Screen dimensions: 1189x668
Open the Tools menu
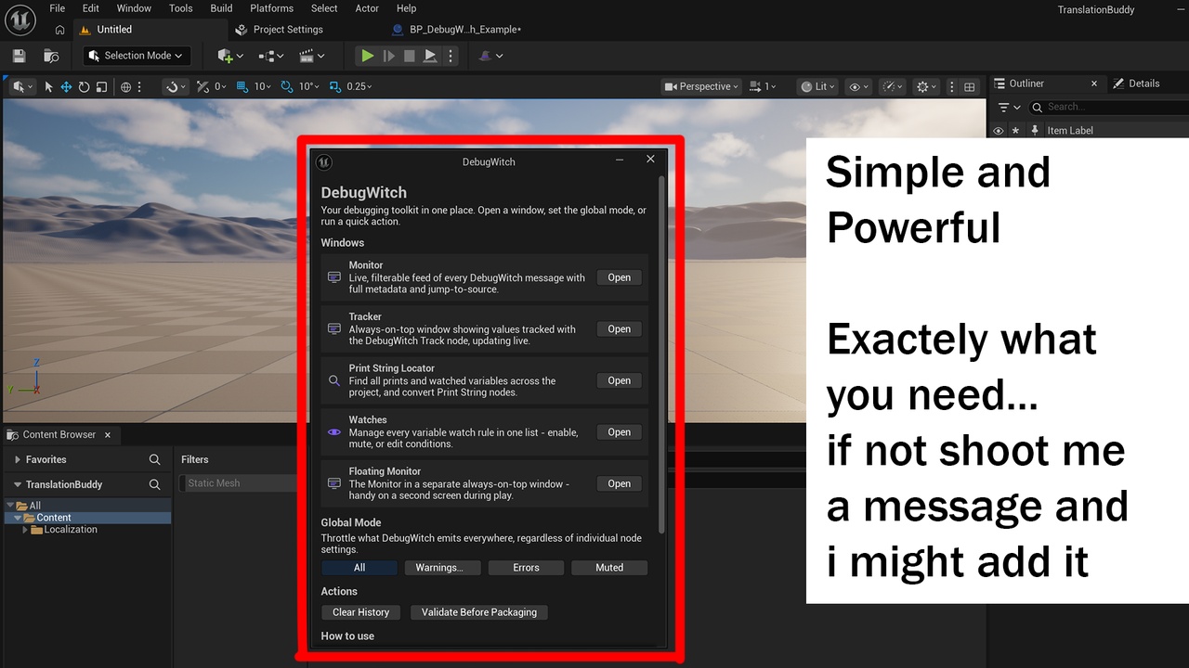tap(181, 8)
